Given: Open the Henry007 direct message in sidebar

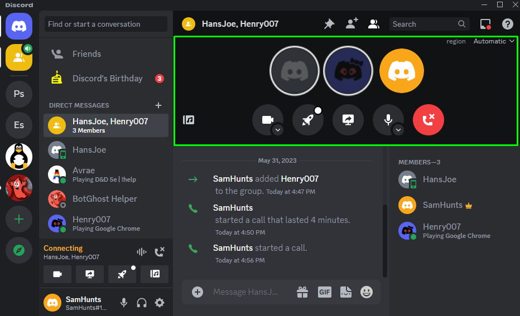Looking at the screenshot, I should coord(106,223).
